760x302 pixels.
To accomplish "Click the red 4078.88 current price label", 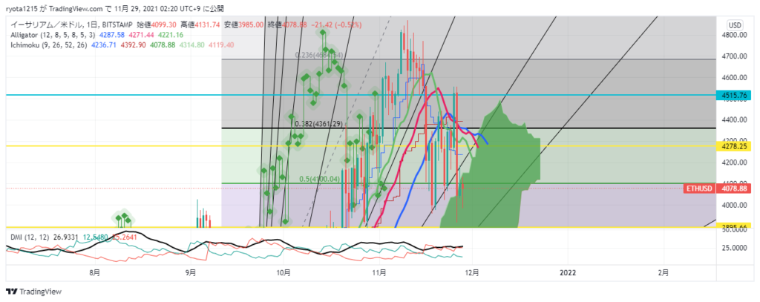I will click(735, 189).
